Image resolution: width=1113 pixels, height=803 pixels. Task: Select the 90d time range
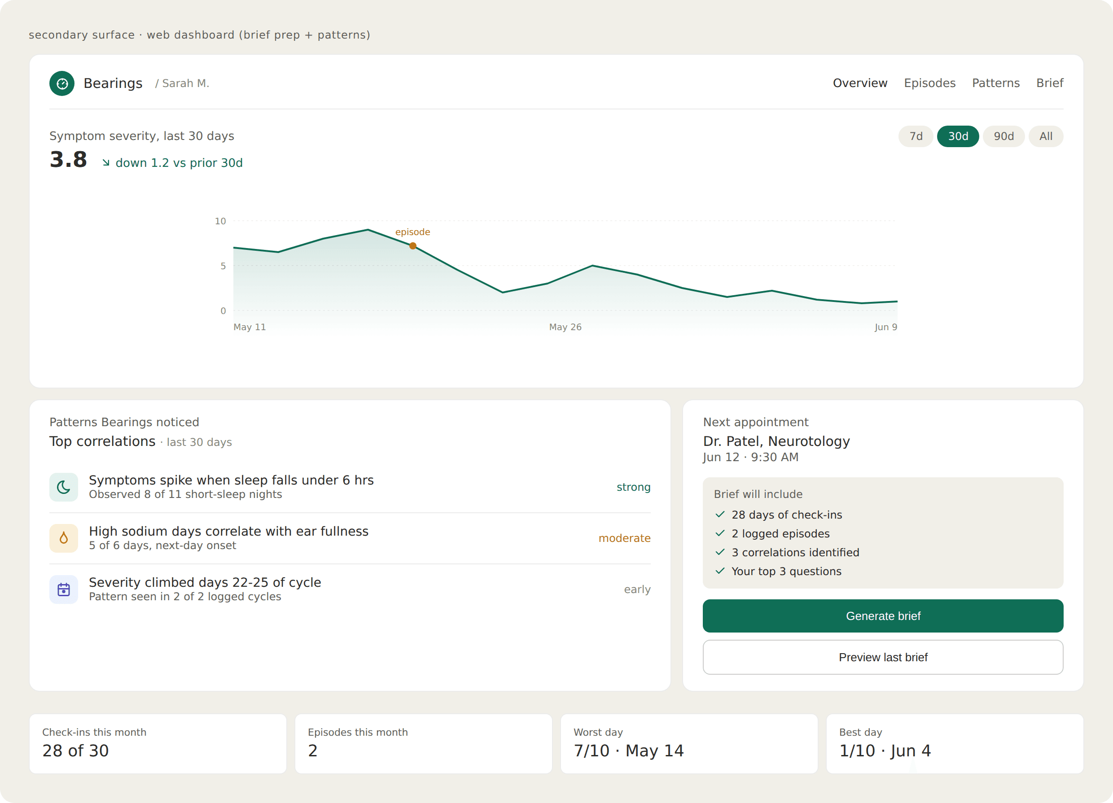point(1003,136)
